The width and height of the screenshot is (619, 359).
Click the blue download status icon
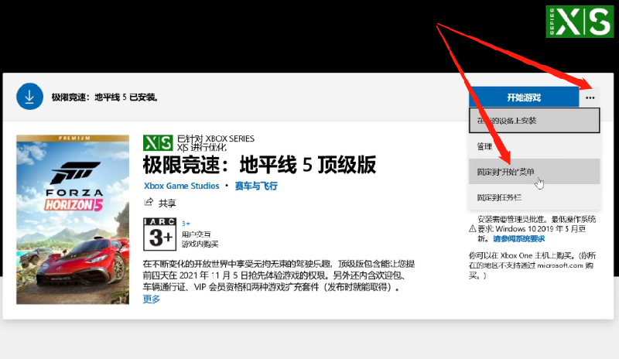point(29,97)
